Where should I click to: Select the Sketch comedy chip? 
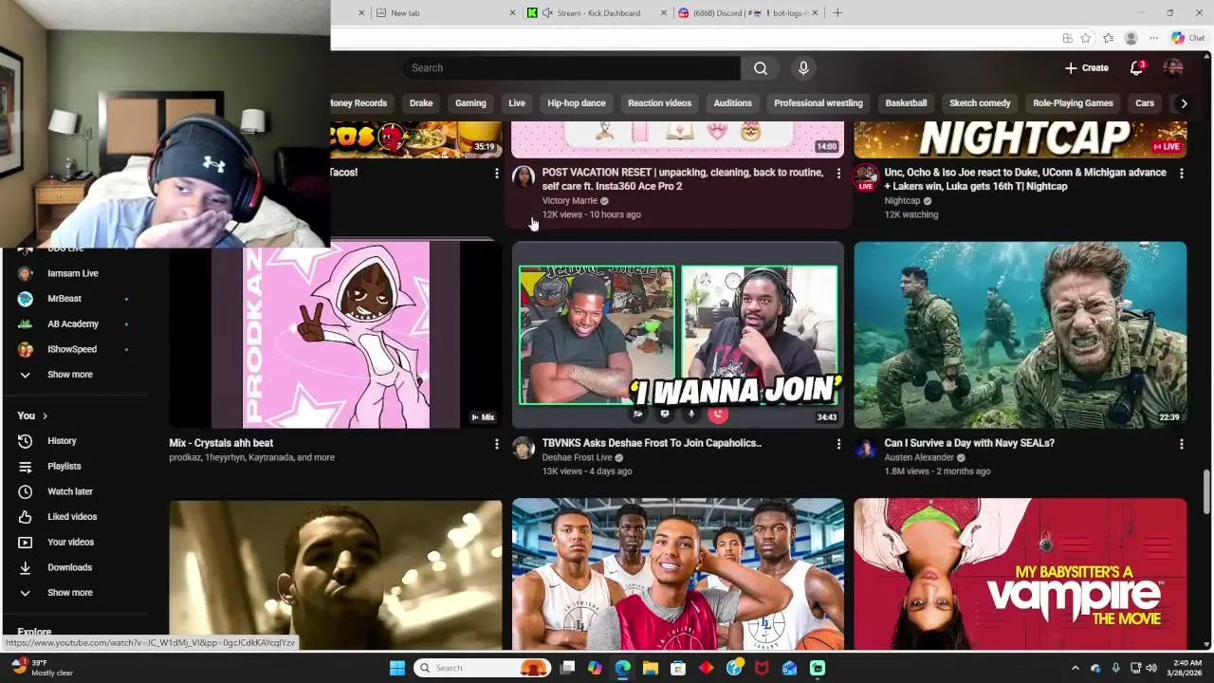(x=980, y=103)
